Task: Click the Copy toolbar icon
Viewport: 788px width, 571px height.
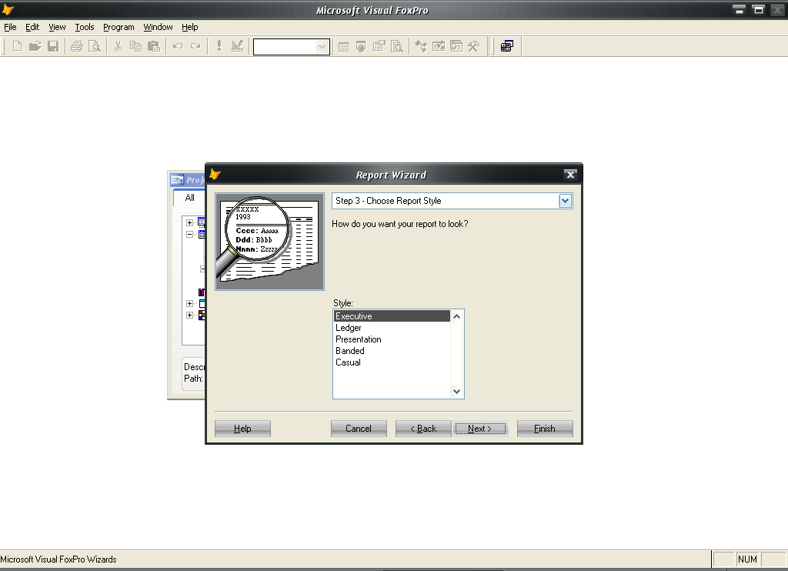Action: 135,46
